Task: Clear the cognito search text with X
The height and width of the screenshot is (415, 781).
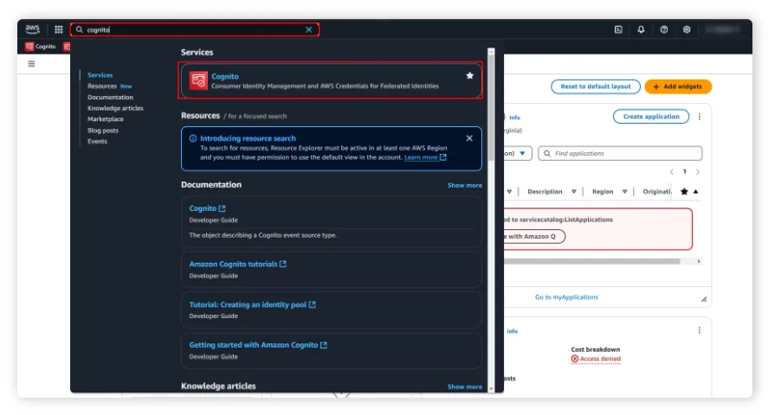Action: tap(309, 30)
